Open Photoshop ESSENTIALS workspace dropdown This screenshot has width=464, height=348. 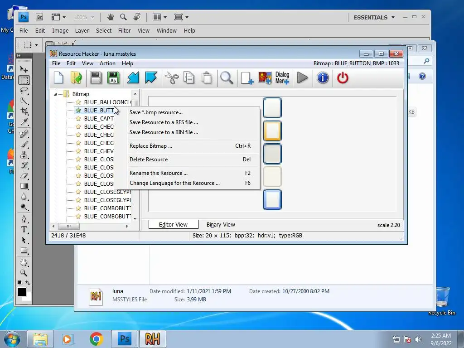(374, 18)
